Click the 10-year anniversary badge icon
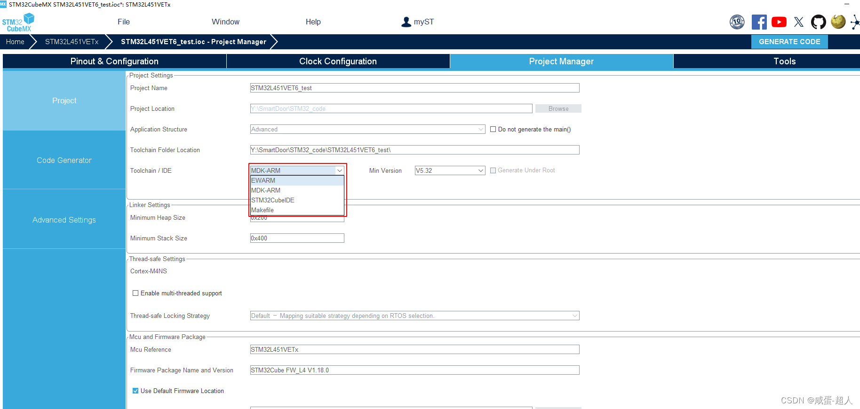Image resolution: width=860 pixels, height=409 pixels. (737, 22)
